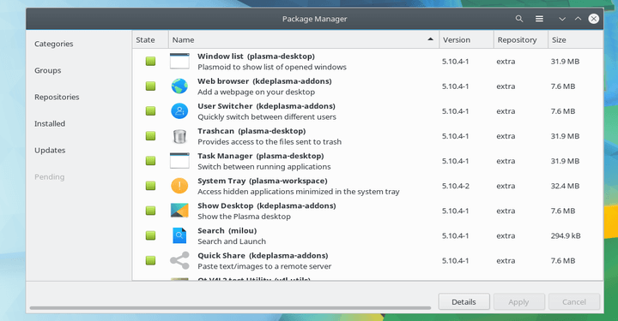The height and width of the screenshot is (321, 618).
Task: Toggle state box for Quick Share
Action: click(150, 260)
